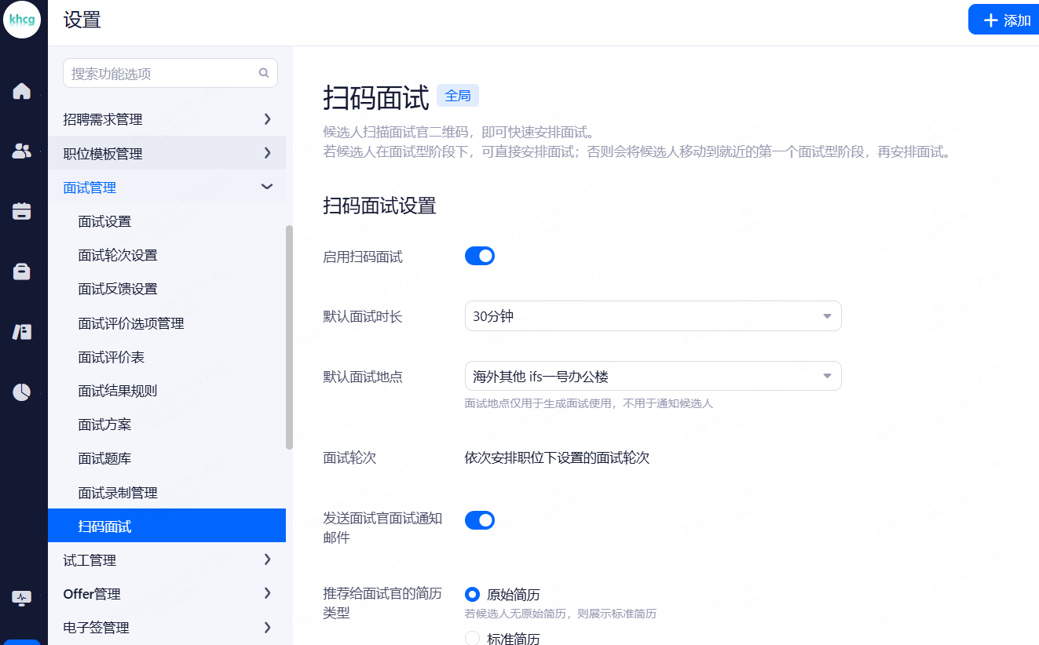Click the monitor icon at sidebar bottom
Image resolution: width=1039 pixels, height=645 pixels.
22,598
